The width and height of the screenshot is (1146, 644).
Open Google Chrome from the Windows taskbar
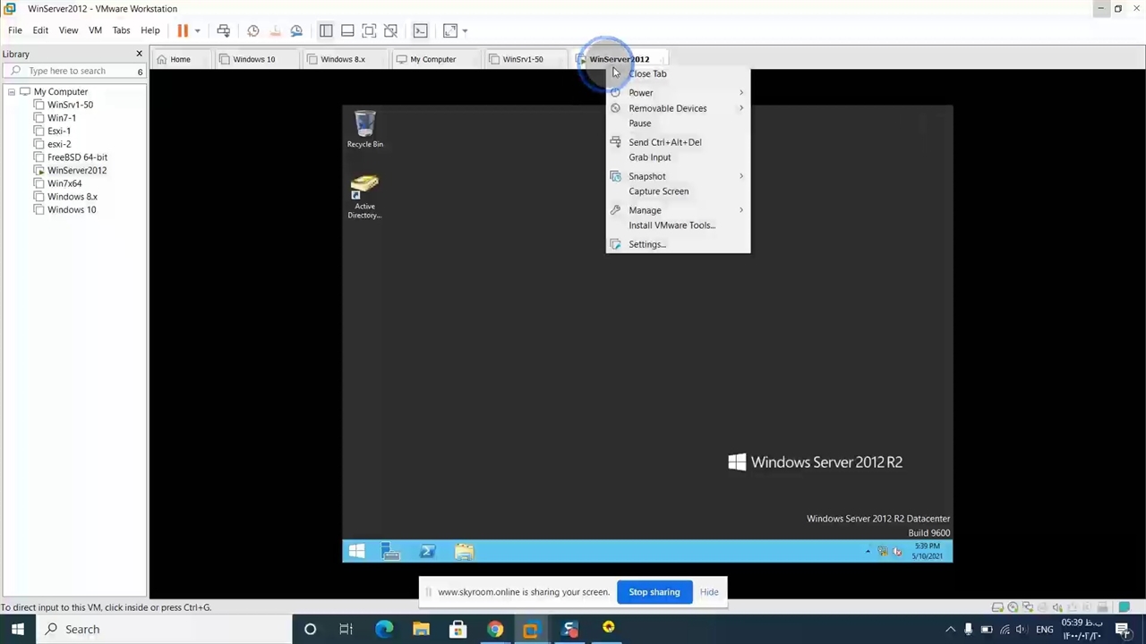click(494, 629)
